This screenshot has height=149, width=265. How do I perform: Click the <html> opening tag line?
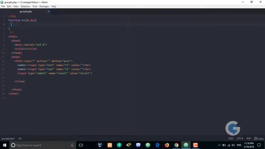click(x=13, y=36)
